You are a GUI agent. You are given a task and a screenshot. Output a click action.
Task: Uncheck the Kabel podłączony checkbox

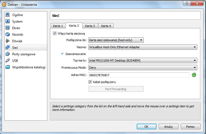click(90, 82)
